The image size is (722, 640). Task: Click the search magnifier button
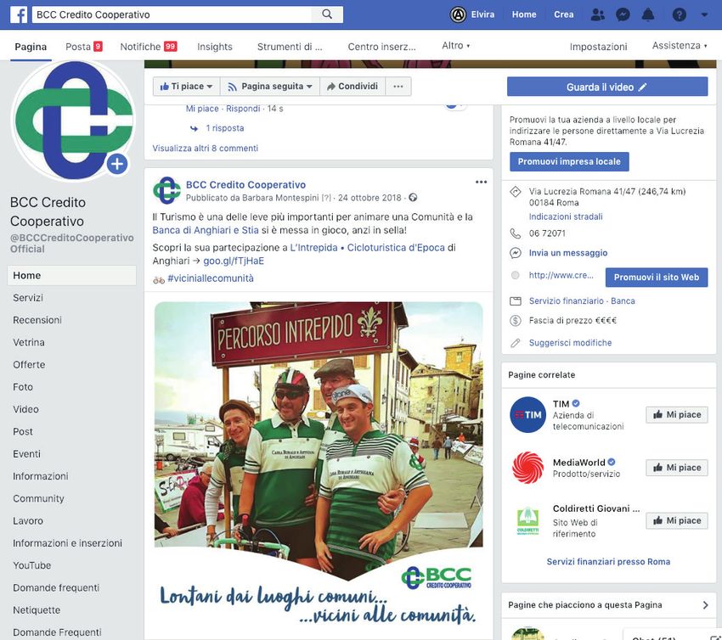point(327,14)
